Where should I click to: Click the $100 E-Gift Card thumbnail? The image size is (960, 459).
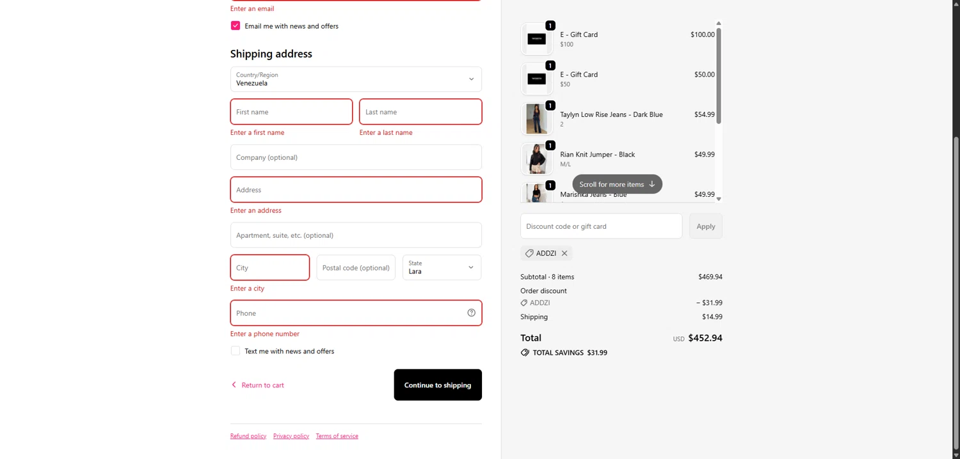click(x=536, y=39)
